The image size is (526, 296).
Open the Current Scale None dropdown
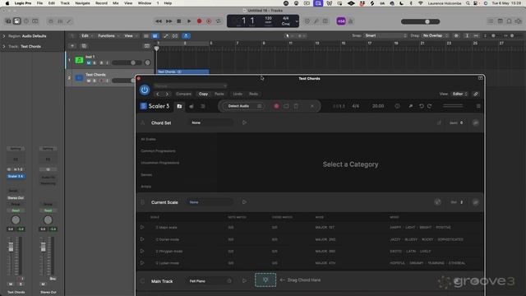coord(210,202)
